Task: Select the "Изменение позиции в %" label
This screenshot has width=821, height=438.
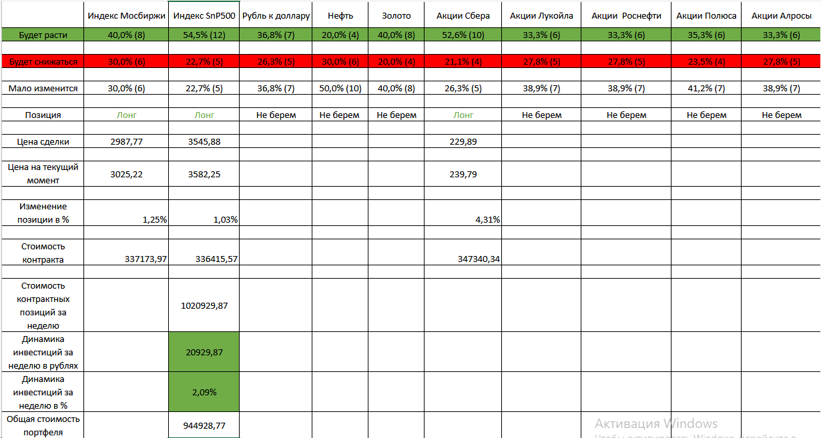Action: tap(43, 213)
